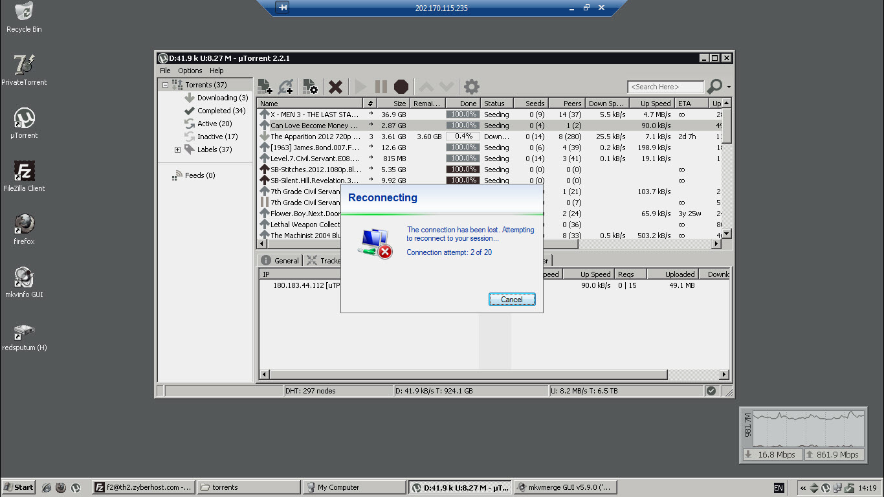884x497 pixels.
Task: Click the Start button on the taskbar
Action: coord(19,487)
